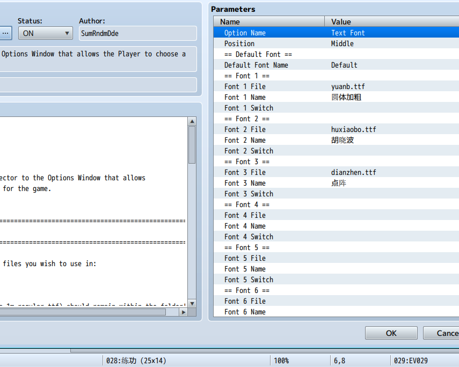Select the Font 5 Name parameter
The height and width of the screenshot is (367, 459).
337,269
